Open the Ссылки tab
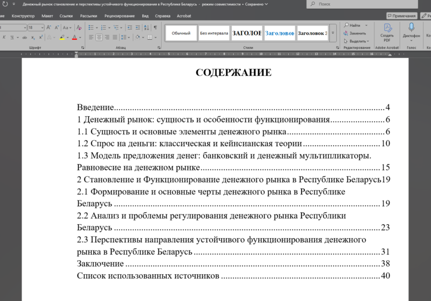Screen dimensions: 431x301 pyautogui.click(x=66, y=16)
